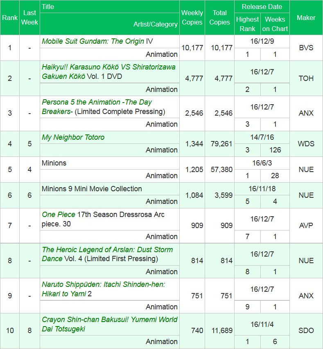Click the WDS maker cell

click(306, 143)
